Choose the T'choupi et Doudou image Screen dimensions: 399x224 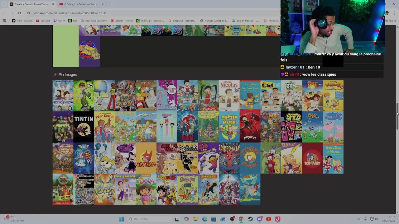click(250, 158)
